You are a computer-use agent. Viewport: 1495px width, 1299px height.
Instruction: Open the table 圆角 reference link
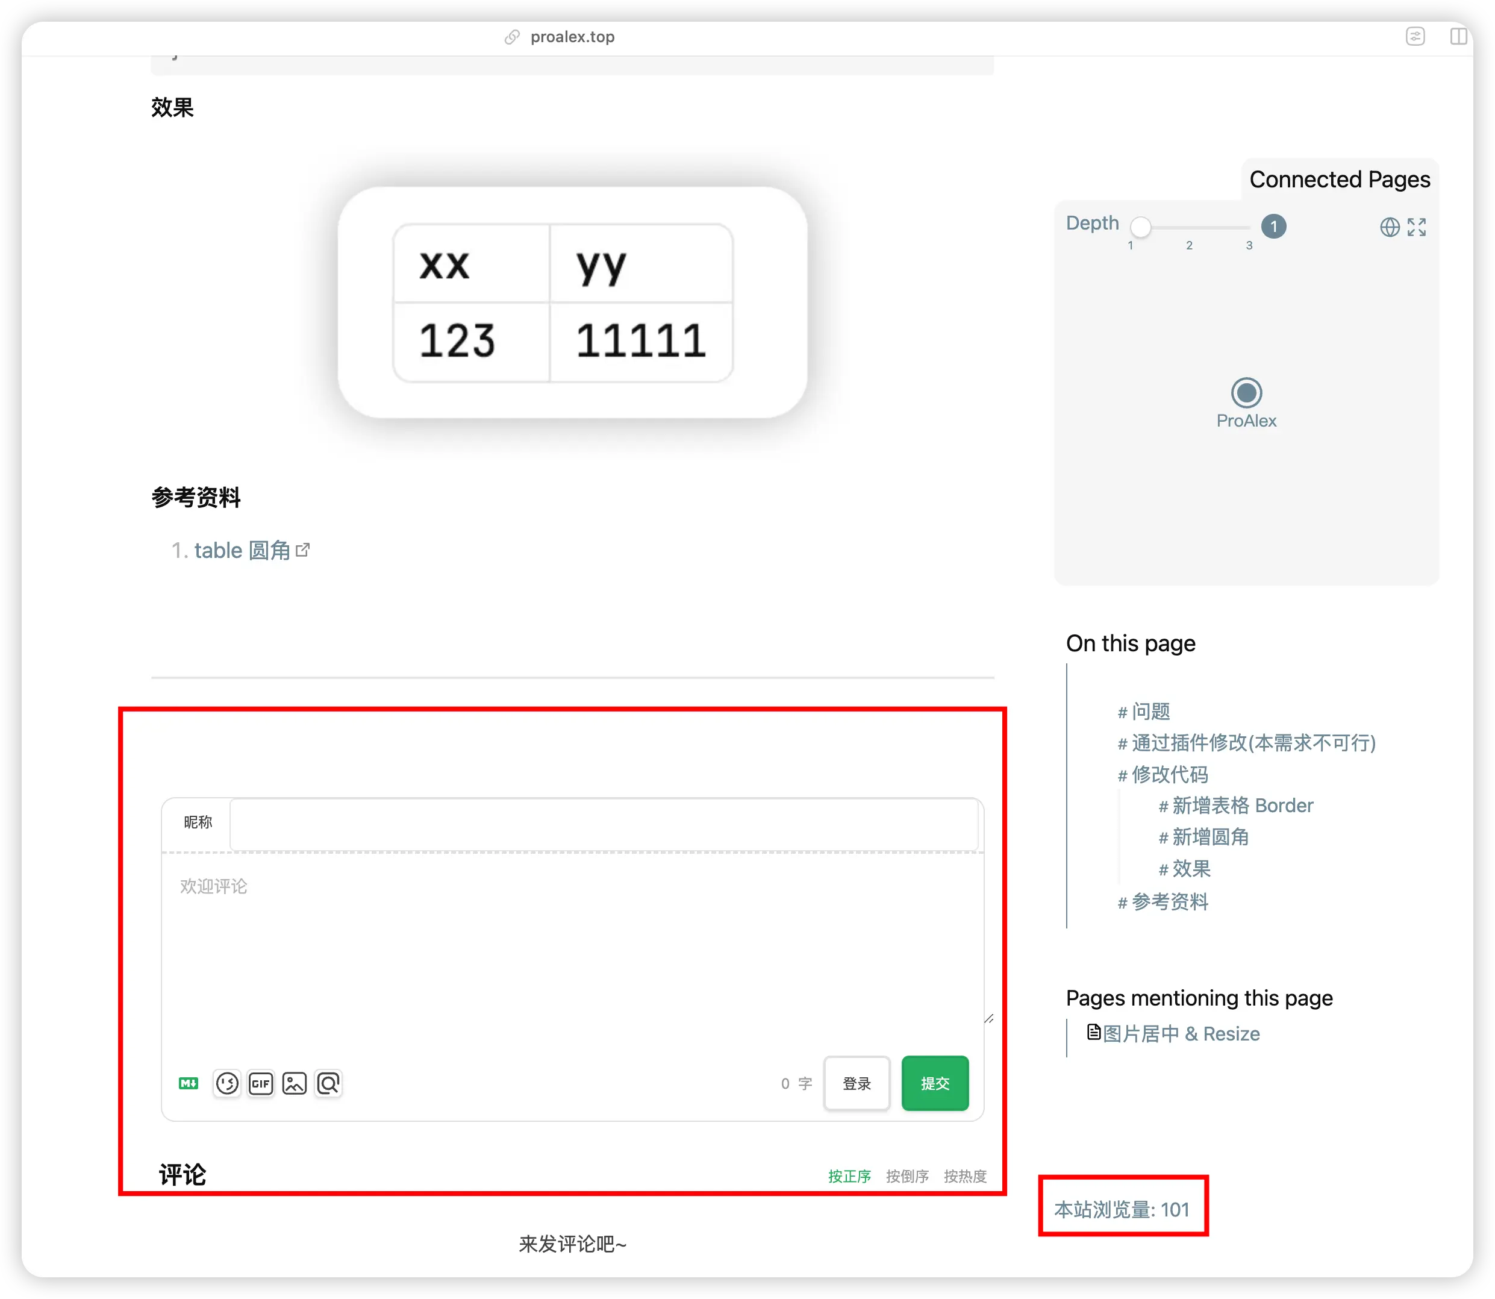[242, 550]
